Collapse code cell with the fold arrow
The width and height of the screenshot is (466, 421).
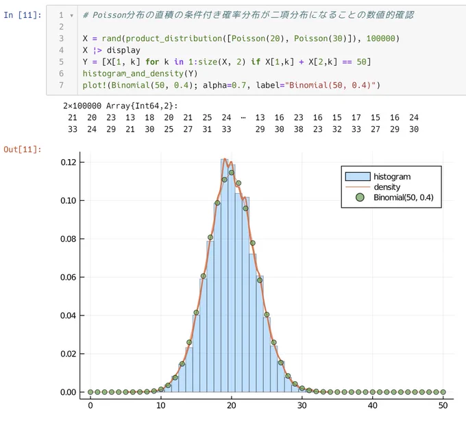72,16
